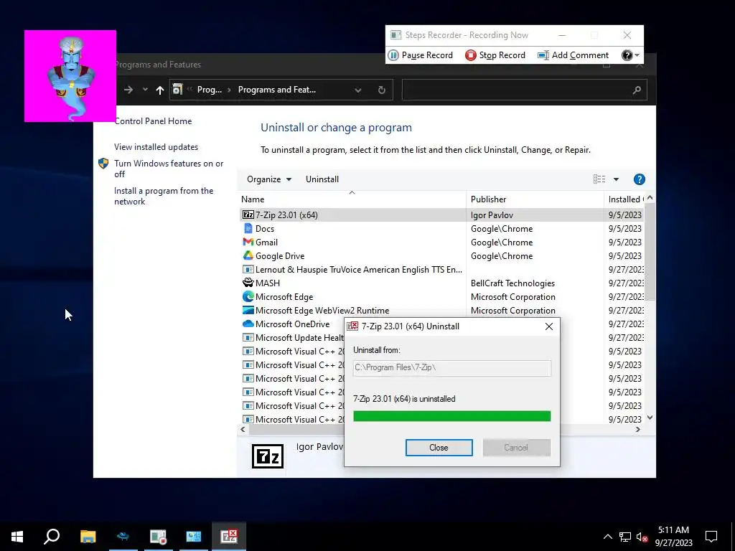735x551 pixels.
Task: Click the network tray icon
Action: pos(625,537)
